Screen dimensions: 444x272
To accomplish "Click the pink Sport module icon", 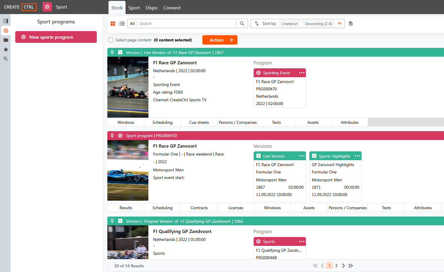I will point(47,7).
